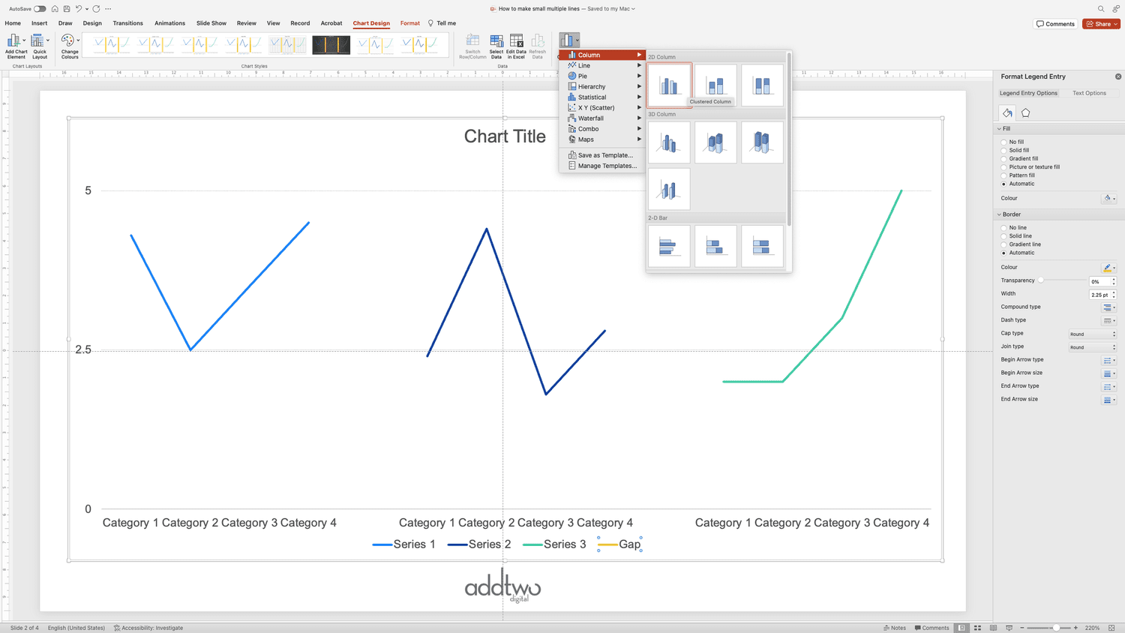Select Line from the chart type menu
Viewport: 1125px width, 633px height.
click(585, 65)
